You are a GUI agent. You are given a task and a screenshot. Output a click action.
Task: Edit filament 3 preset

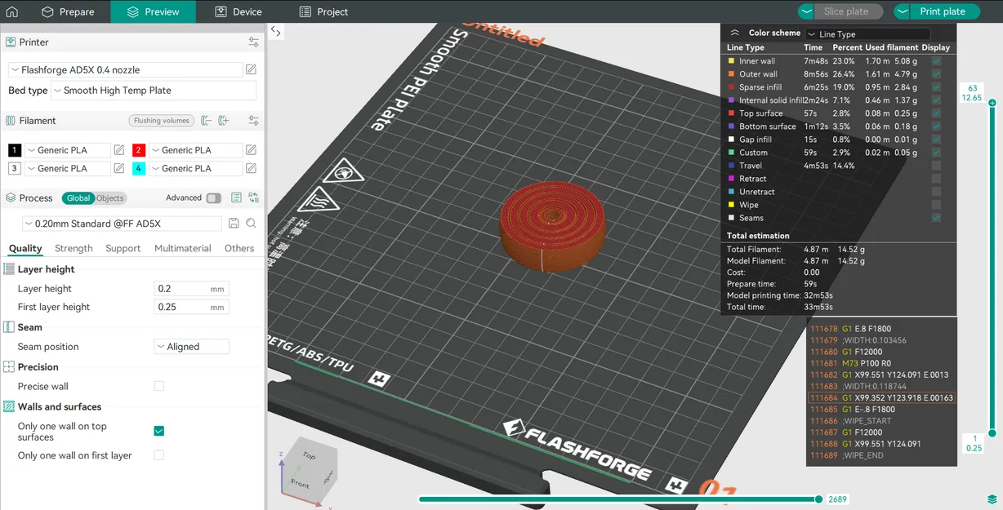click(x=119, y=168)
